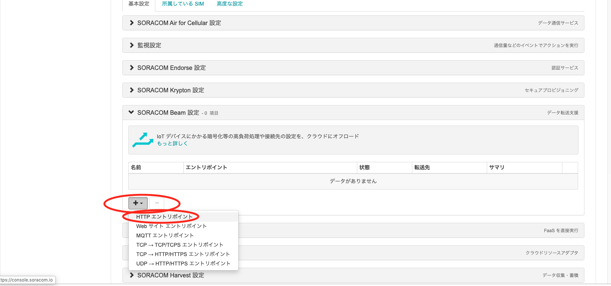Click the 通信量などのイベントでアクションを実行 label
Viewport: 611px width, 286px height.
click(x=536, y=46)
